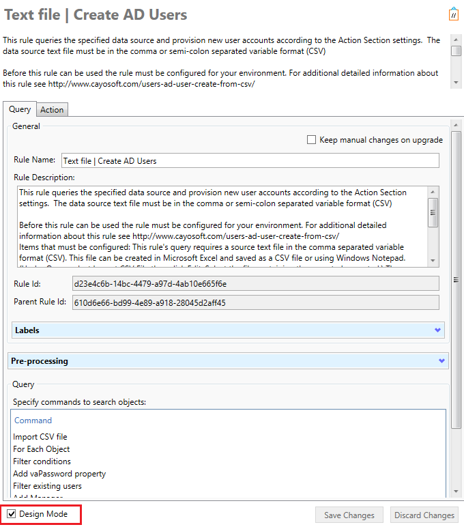Select the Import CSV file command
The width and height of the screenshot is (464, 527).
40,437
